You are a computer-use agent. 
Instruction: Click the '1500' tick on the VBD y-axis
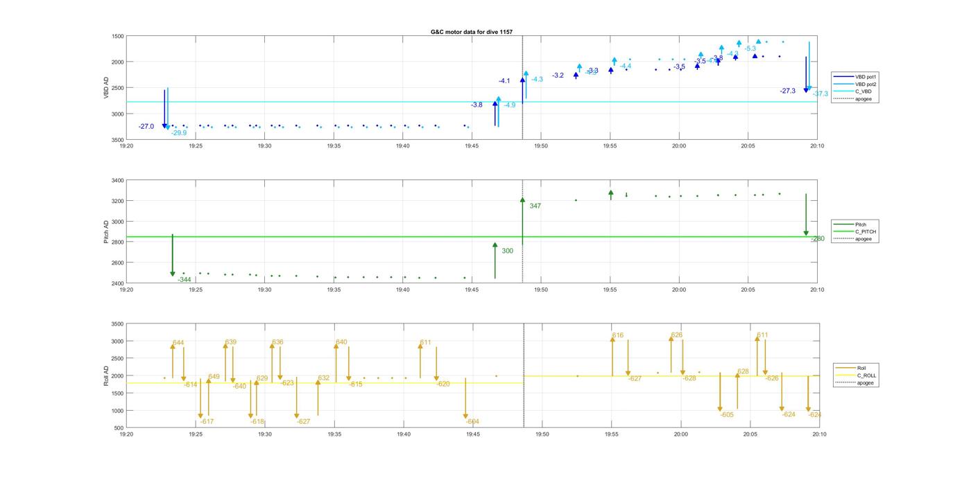[x=117, y=36]
